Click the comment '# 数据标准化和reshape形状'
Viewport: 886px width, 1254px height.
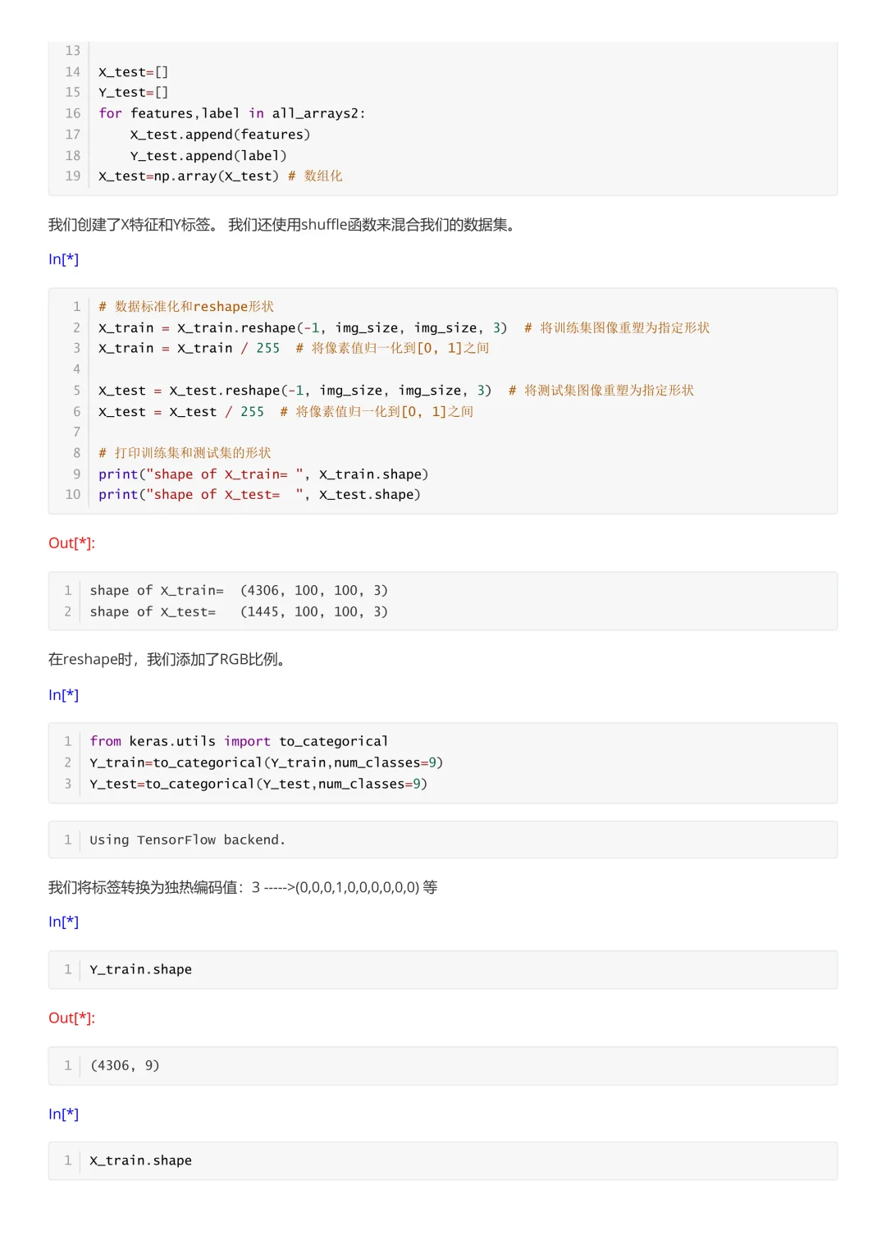pyautogui.click(x=186, y=307)
